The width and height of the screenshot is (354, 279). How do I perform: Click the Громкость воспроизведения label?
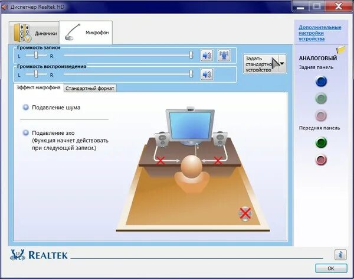(x=52, y=67)
